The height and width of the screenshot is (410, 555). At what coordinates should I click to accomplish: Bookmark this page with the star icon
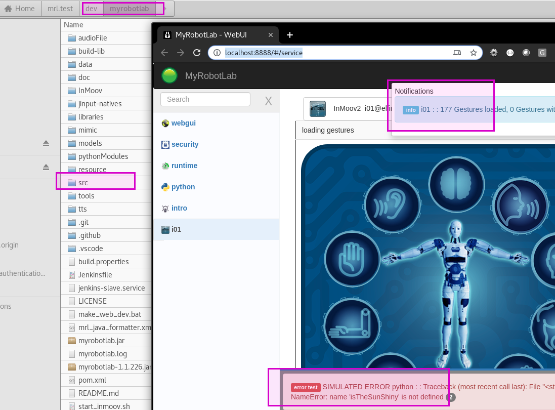pyautogui.click(x=473, y=53)
